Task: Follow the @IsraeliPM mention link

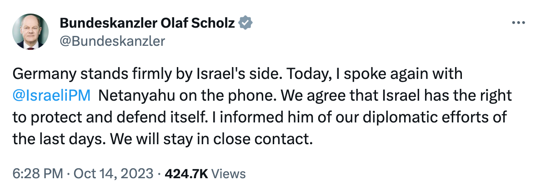Action: [52, 96]
